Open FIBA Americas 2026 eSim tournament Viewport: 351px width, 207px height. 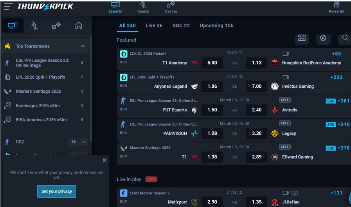click(x=45, y=120)
